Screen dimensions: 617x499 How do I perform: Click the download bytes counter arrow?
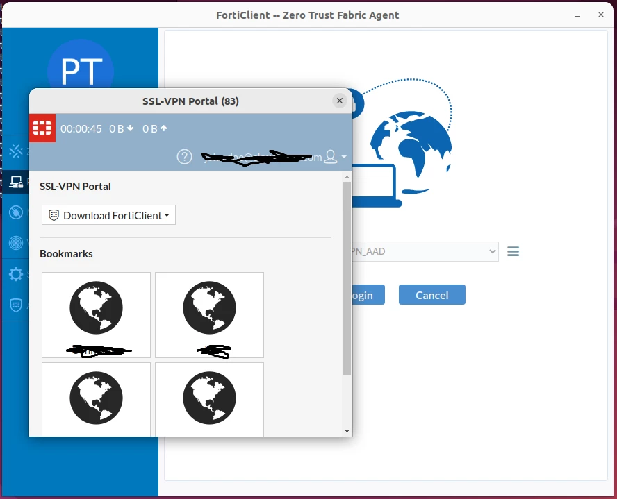130,128
